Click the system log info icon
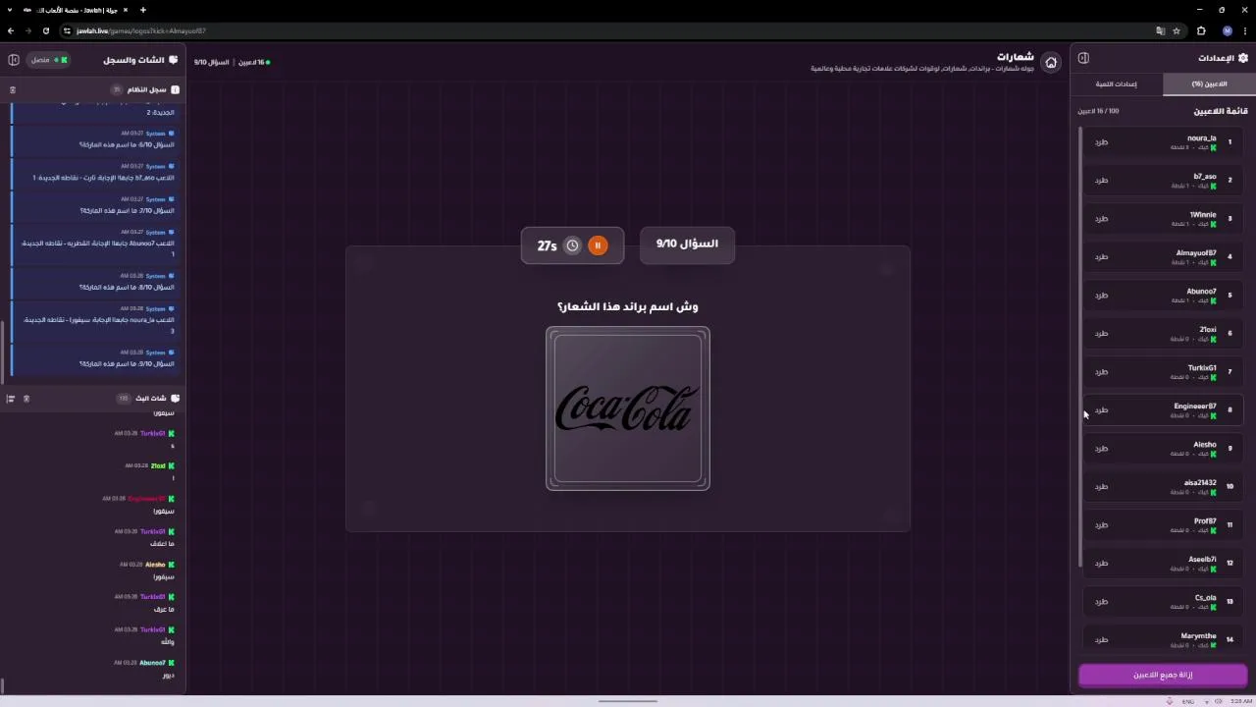The image size is (1256, 707). (175, 89)
